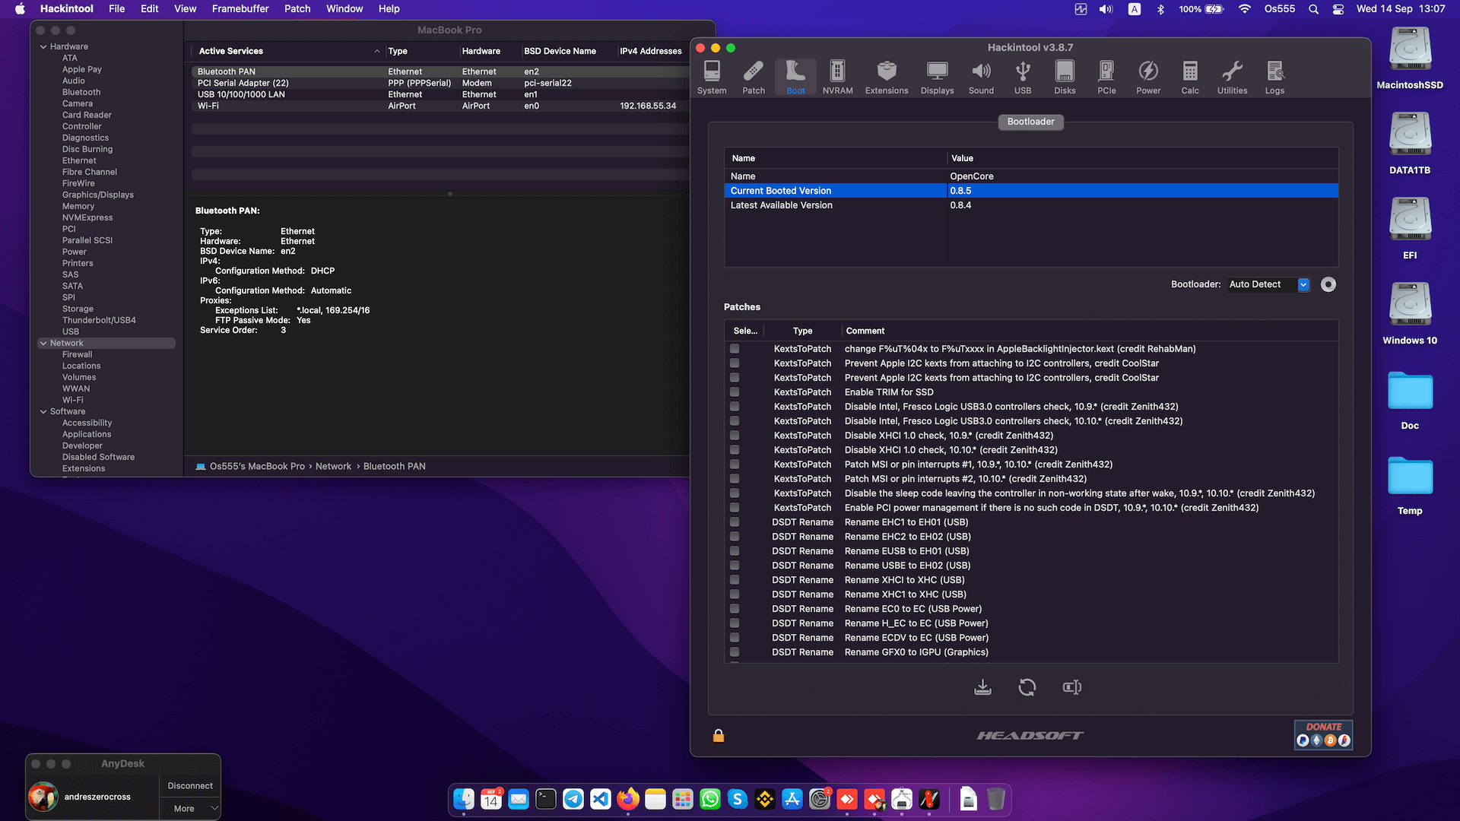1460x821 pixels.
Task: Open the Window menu
Action: click(344, 9)
